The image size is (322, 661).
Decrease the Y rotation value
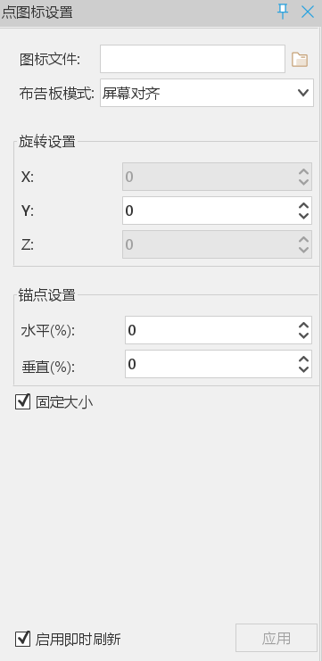[x=303, y=215]
